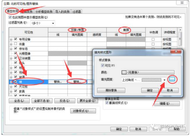Toggle 可见(V) checkbox in fill style dialog

pos(103,66)
